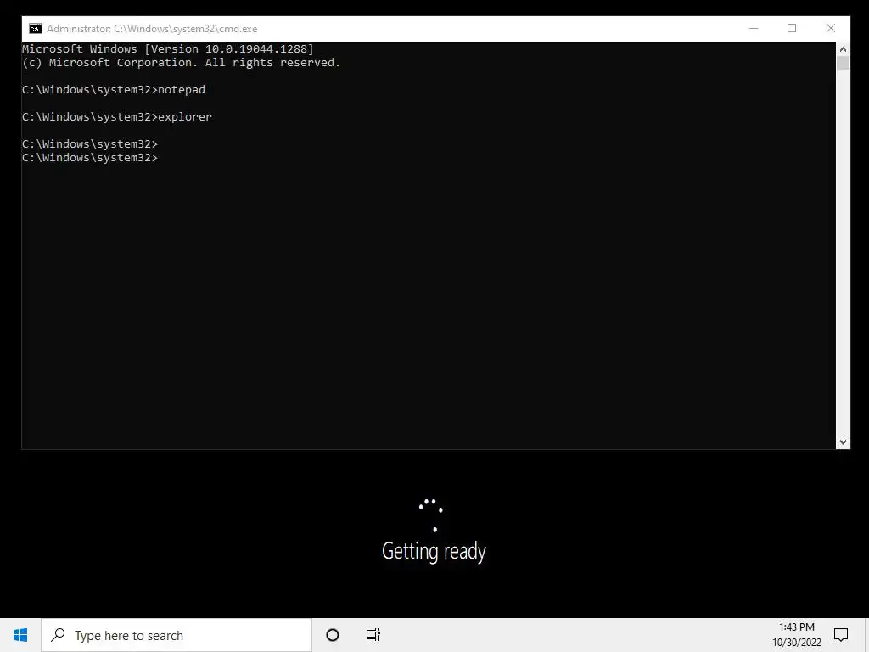Click the cmd.exe icon in the title bar

[36, 29]
